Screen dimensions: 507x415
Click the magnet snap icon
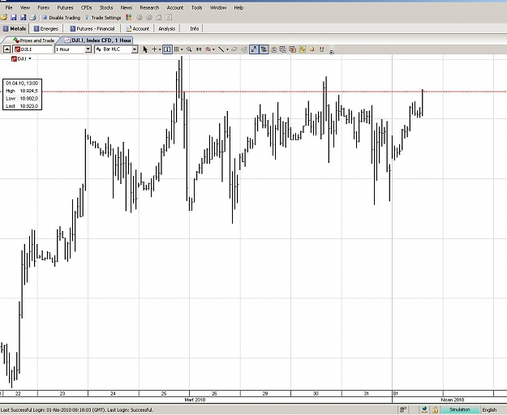click(x=322, y=49)
